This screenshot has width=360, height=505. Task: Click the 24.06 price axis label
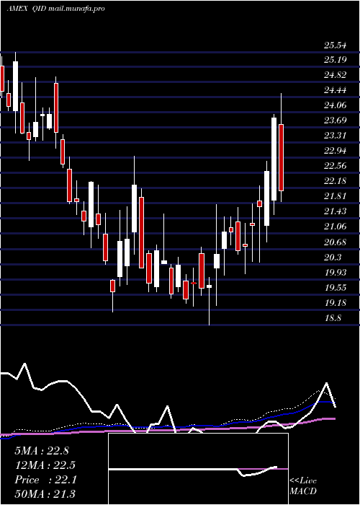pyautogui.click(x=335, y=105)
